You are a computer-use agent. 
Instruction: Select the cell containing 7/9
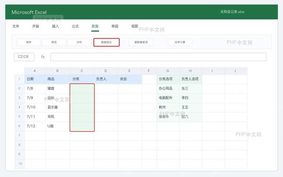35,98
